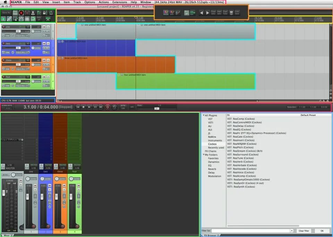333x237 pixels.
Task: Arm track one for recording
Action: point(3,27)
